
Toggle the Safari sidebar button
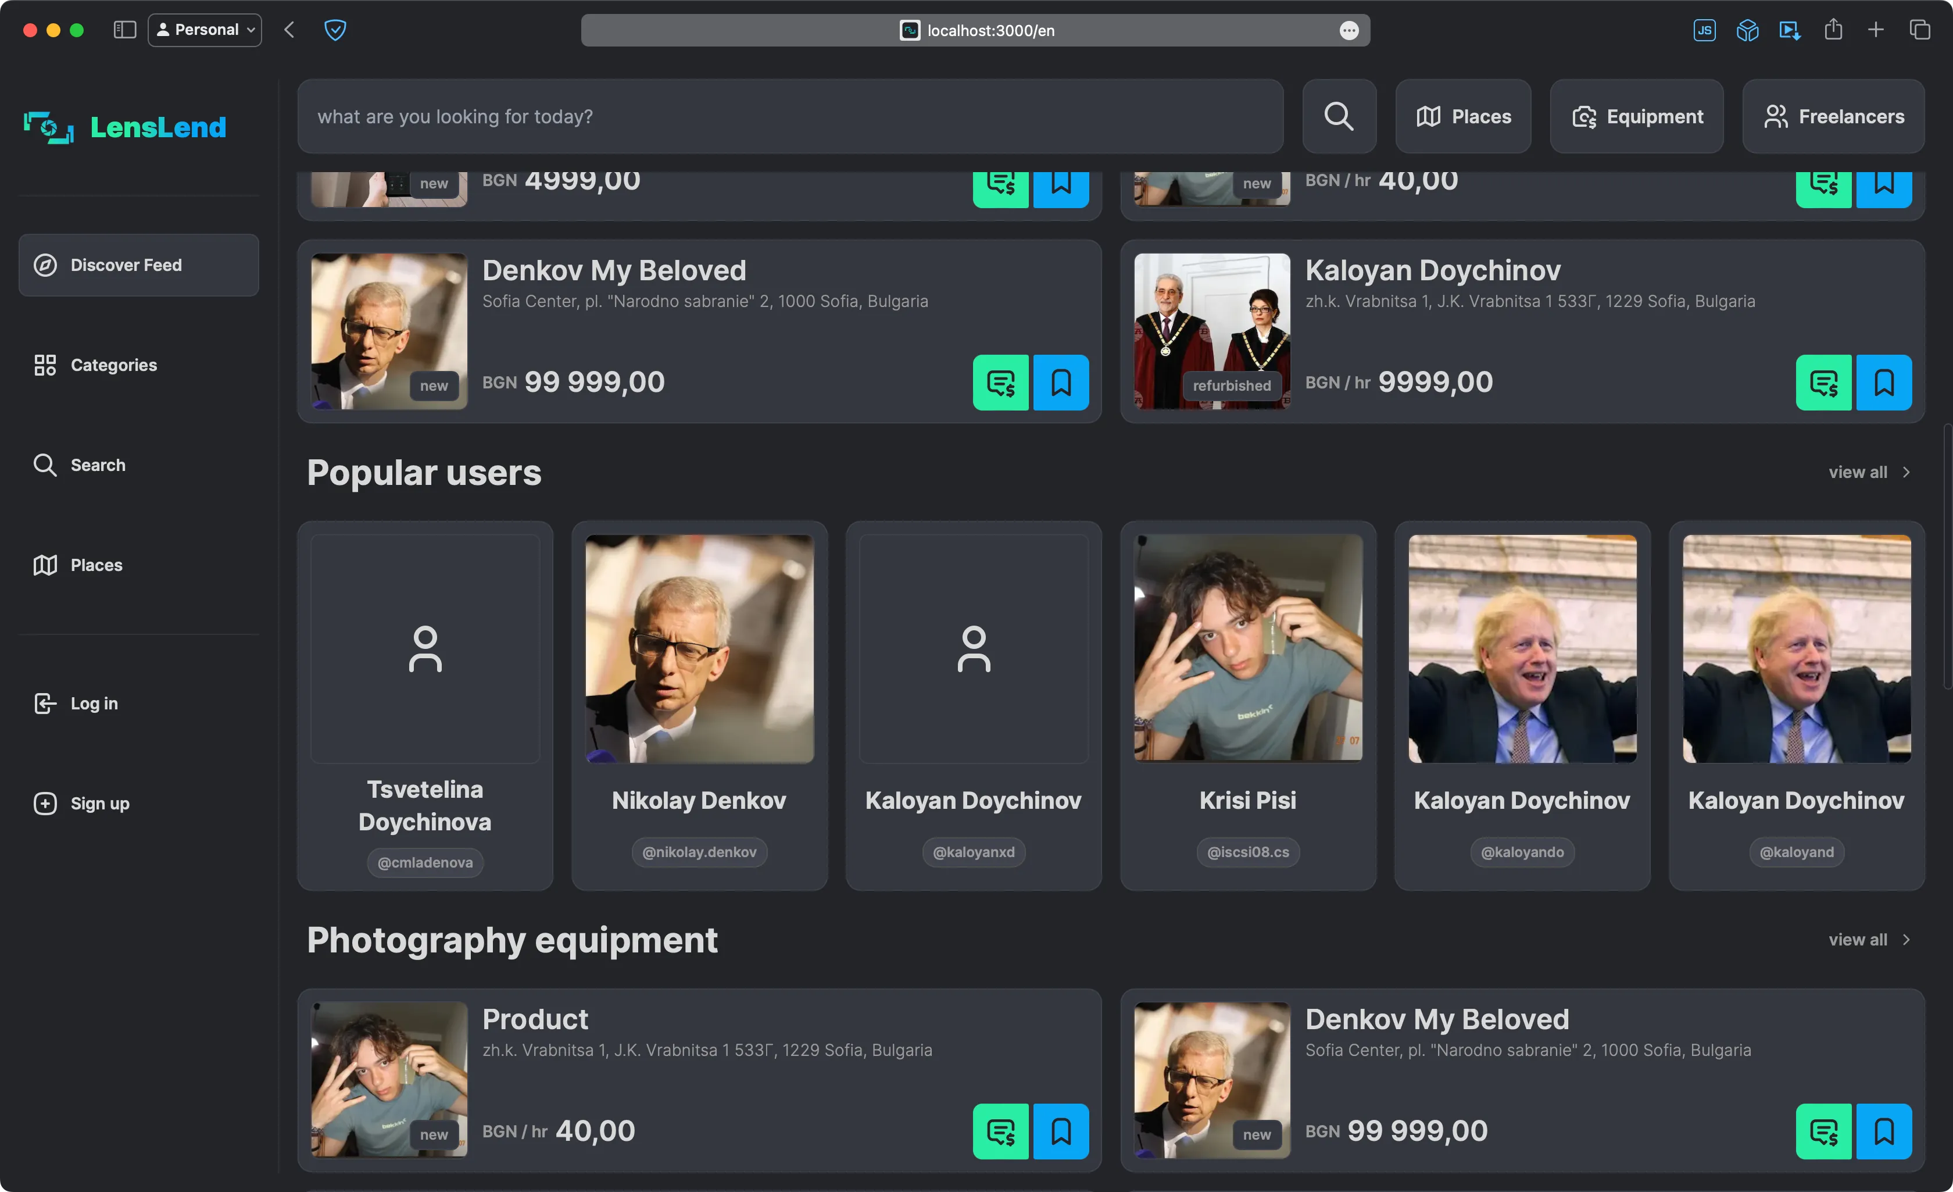tap(124, 30)
